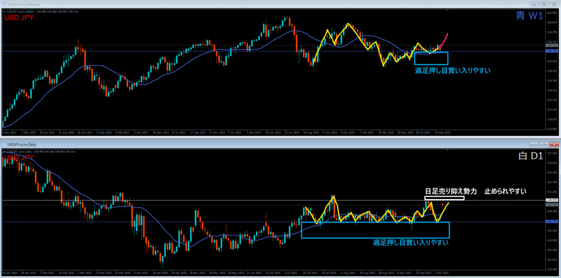Grab the chart shift triangle in Weekly chart
Viewport: 561px width, 278px height.
tap(448, 10)
